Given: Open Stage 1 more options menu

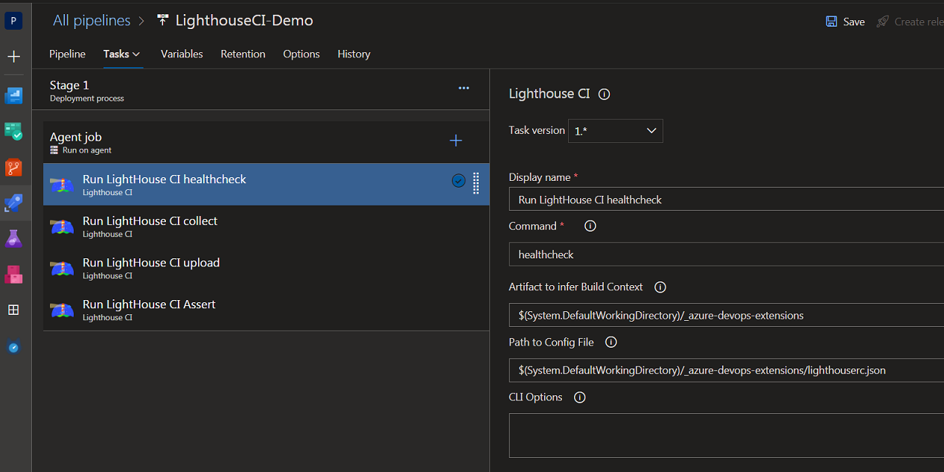Looking at the screenshot, I should pos(464,89).
